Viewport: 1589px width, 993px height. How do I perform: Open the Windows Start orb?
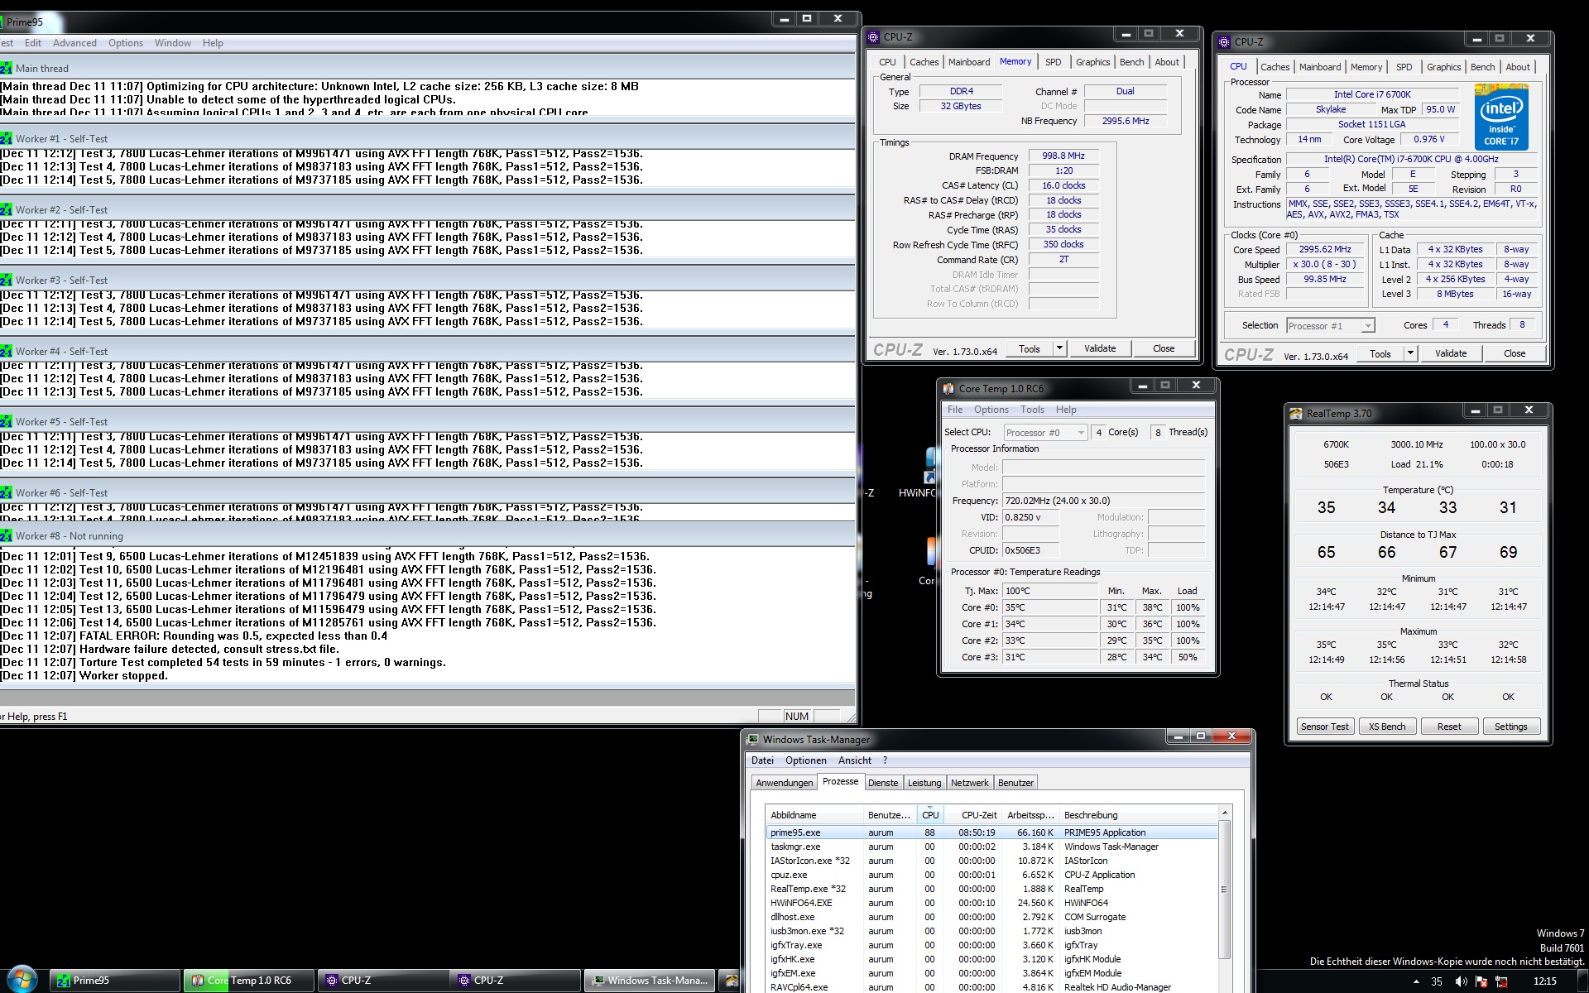pos(22,980)
